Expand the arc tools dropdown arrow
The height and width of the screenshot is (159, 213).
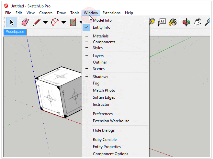pyautogui.click(x=63, y=22)
